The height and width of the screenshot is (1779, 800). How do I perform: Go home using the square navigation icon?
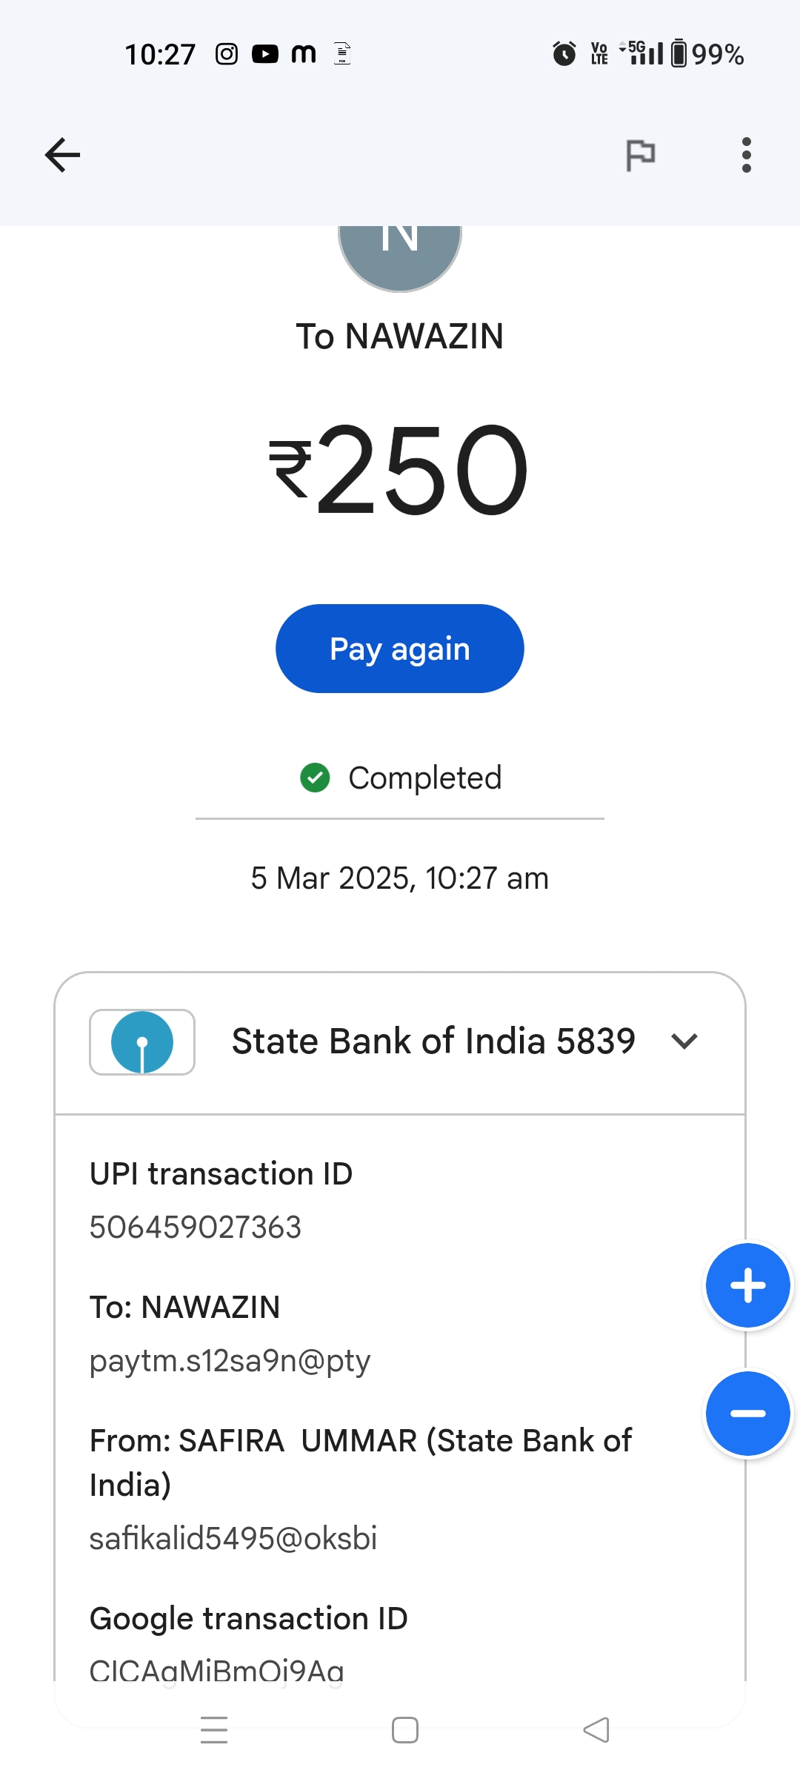click(404, 1730)
